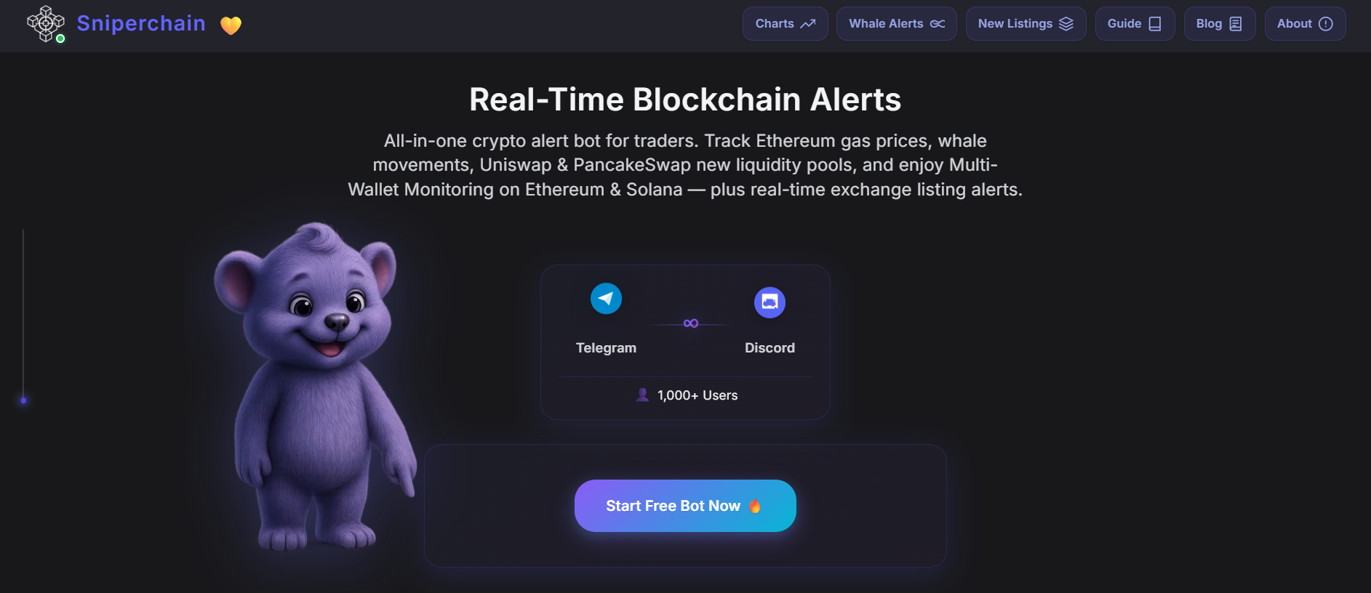1371x593 pixels.
Task: Click the whale icon in Whale Alerts
Action: pyautogui.click(x=938, y=23)
